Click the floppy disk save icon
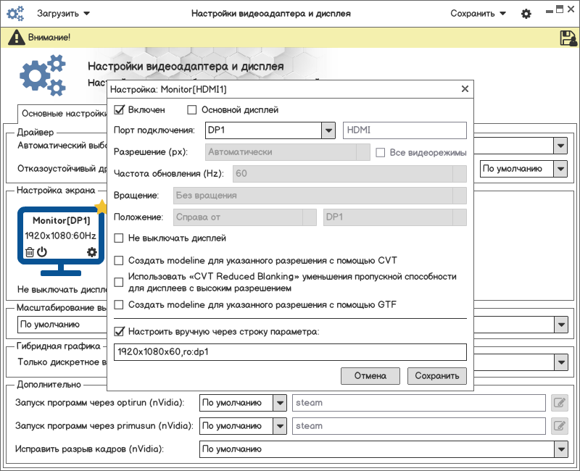The image size is (580, 471). pyautogui.click(x=568, y=38)
